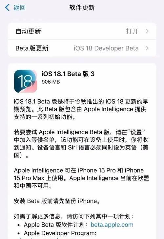Tap the paragraph starting 若要尝试 Apple Intelligence
This screenshot has width=164, height=239.
[x=81, y=144]
